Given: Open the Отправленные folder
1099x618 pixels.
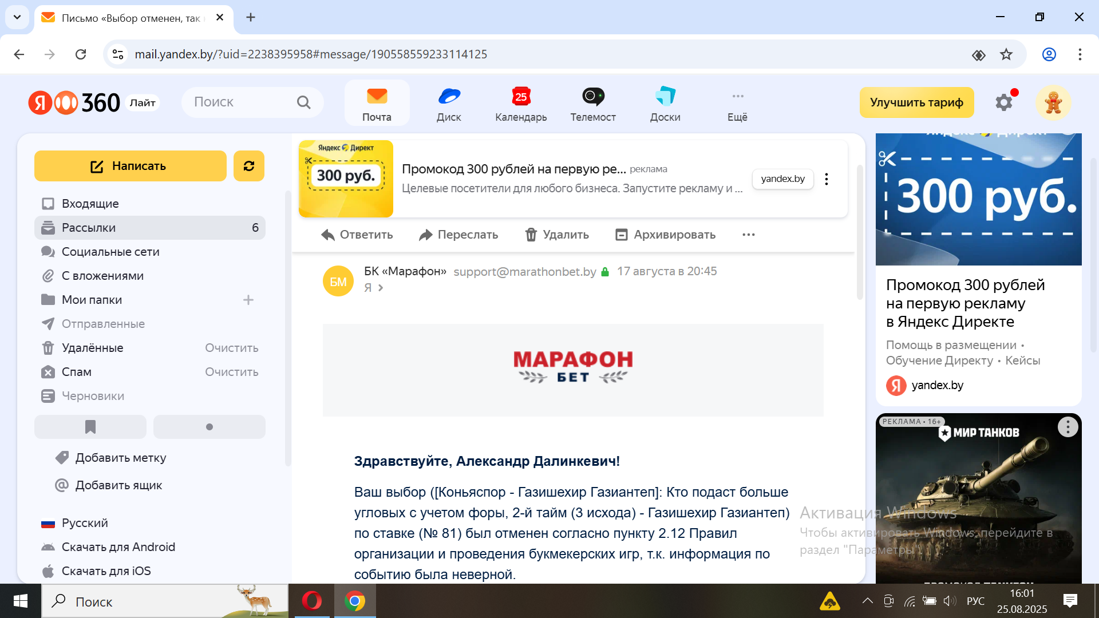Looking at the screenshot, I should pyautogui.click(x=150, y=324).
